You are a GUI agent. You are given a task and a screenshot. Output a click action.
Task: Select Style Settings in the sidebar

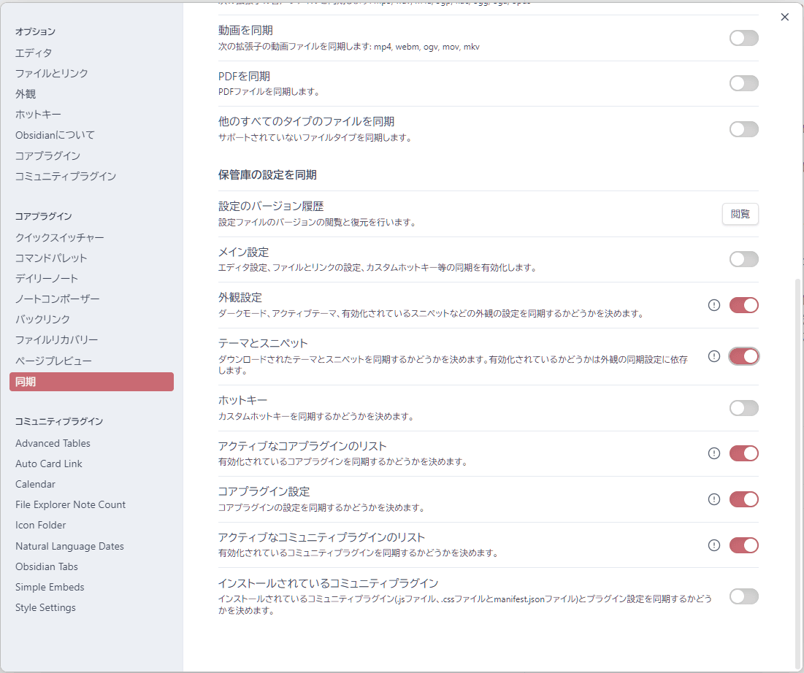point(45,607)
